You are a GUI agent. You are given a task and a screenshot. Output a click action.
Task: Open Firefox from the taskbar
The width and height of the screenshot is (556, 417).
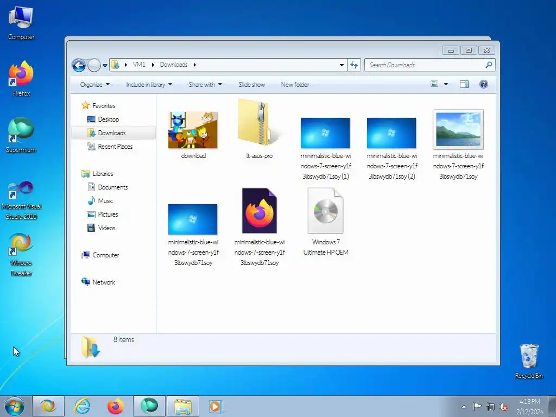(115, 406)
